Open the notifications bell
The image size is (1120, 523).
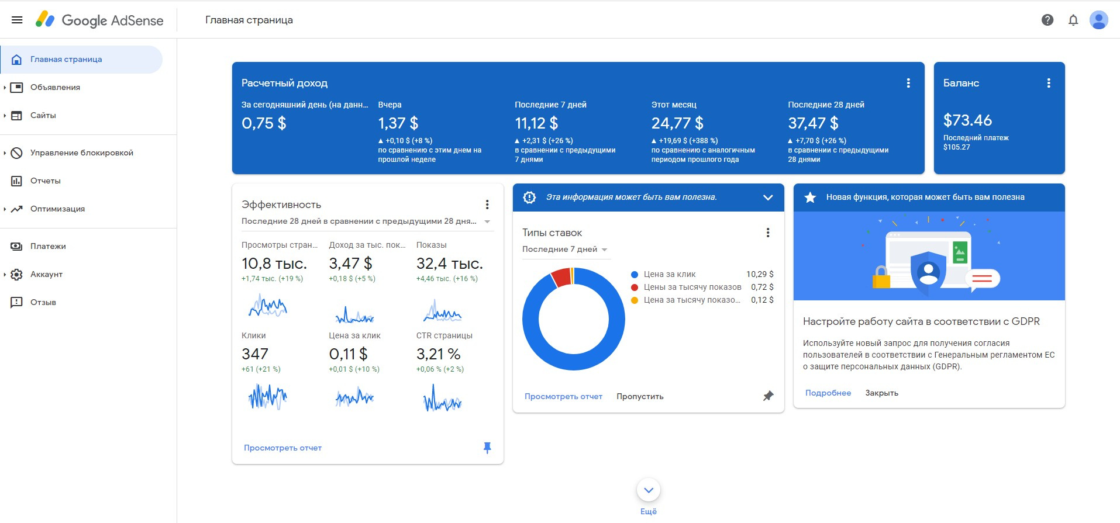(1073, 20)
